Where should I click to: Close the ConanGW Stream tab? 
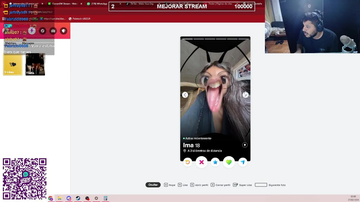(81, 4)
